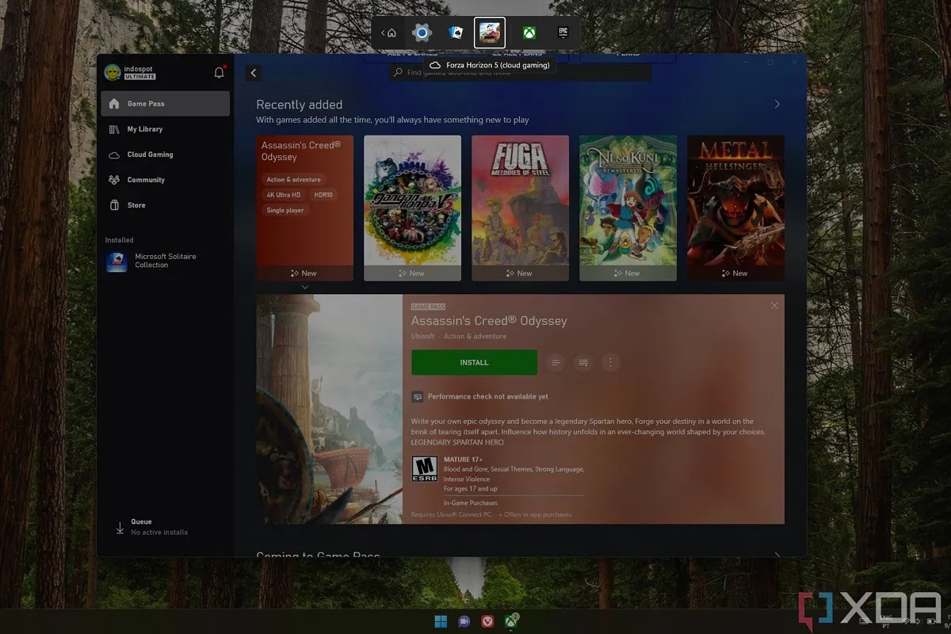Screen dimensions: 951x634
Task: Open the Community section
Action: (x=166, y=180)
